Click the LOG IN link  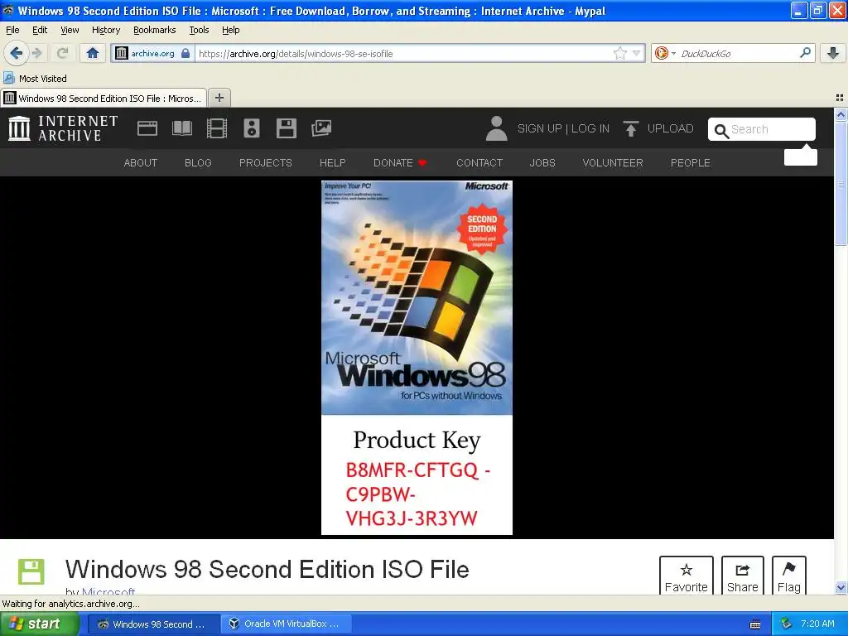[x=590, y=128]
